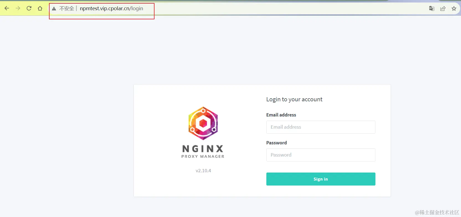Click the Nginx Proxy Manager hexagon logo
Screen dimensions: 461x217
(x=203, y=123)
